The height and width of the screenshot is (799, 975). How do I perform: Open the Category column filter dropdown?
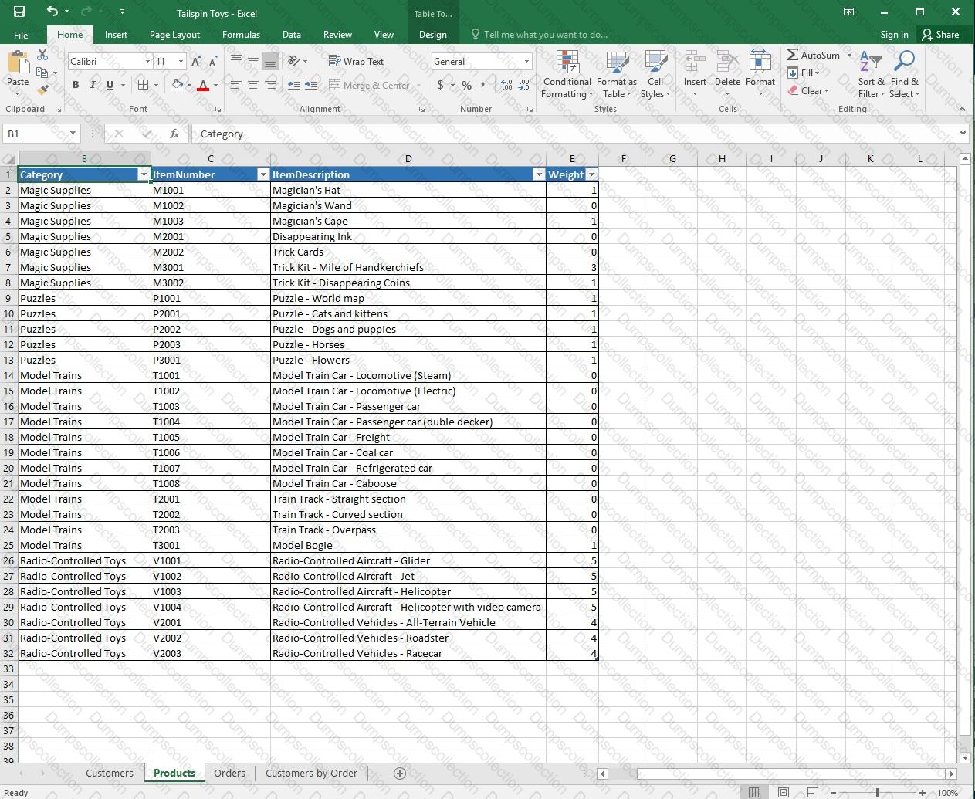(x=143, y=174)
